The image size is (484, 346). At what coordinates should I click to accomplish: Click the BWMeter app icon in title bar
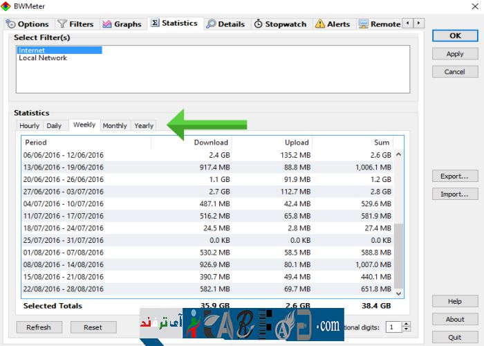pos(7,7)
